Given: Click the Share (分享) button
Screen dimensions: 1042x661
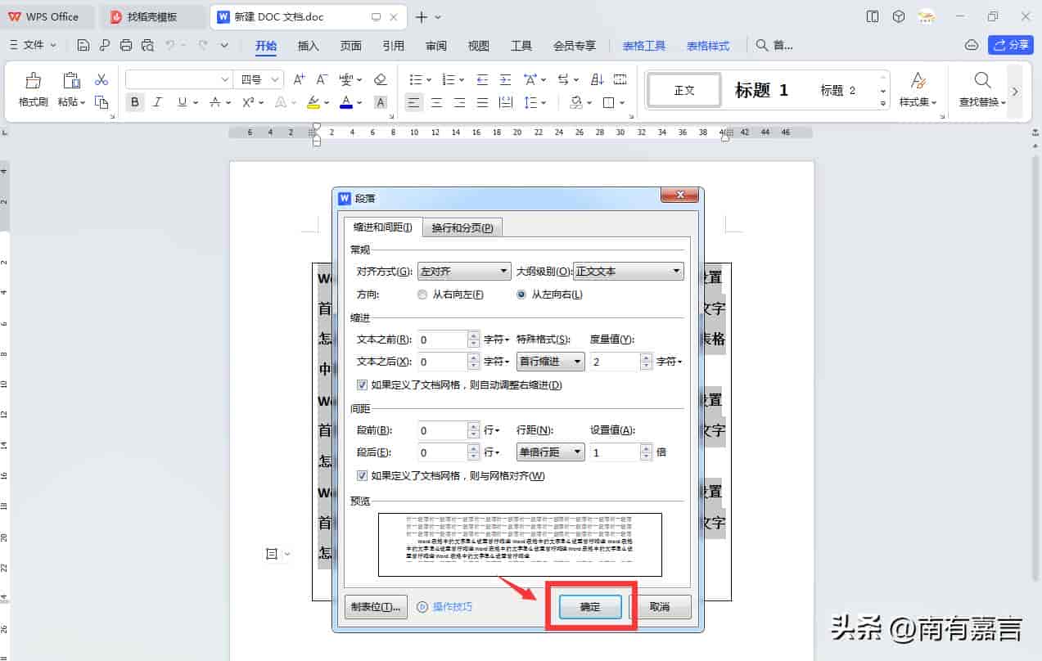Looking at the screenshot, I should (1011, 45).
